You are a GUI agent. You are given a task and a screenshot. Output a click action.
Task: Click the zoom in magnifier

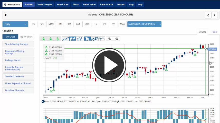pos(110,39)
